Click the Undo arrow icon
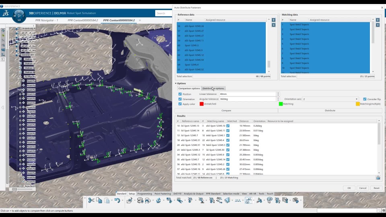Screen dimensions: 386x217 click(117, 200)
